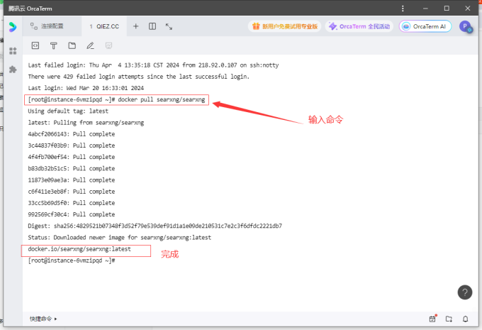
Task: Open the plugins puzzle icon in sidebar
Action: tap(13, 70)
